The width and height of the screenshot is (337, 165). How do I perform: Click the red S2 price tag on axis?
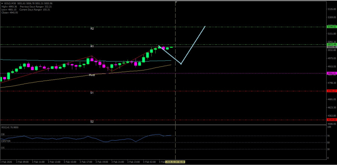point(331,120)
